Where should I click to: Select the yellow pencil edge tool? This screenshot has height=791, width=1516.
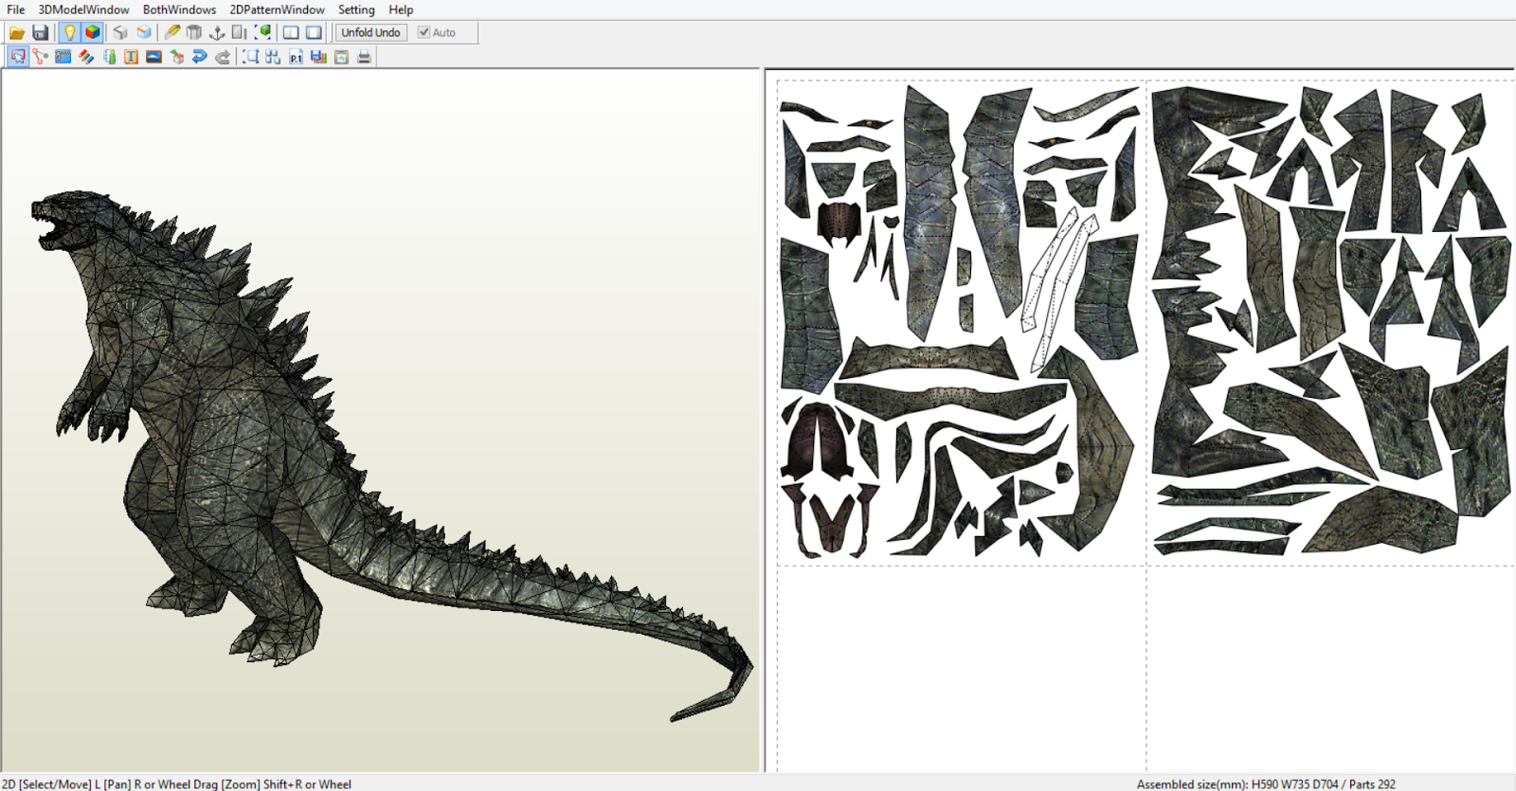[171, 32]
